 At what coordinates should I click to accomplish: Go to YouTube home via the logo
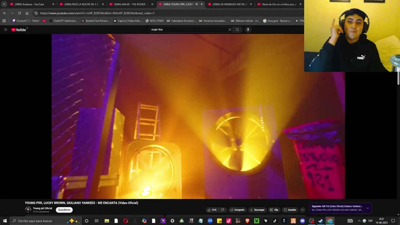(x=19, y=30)
